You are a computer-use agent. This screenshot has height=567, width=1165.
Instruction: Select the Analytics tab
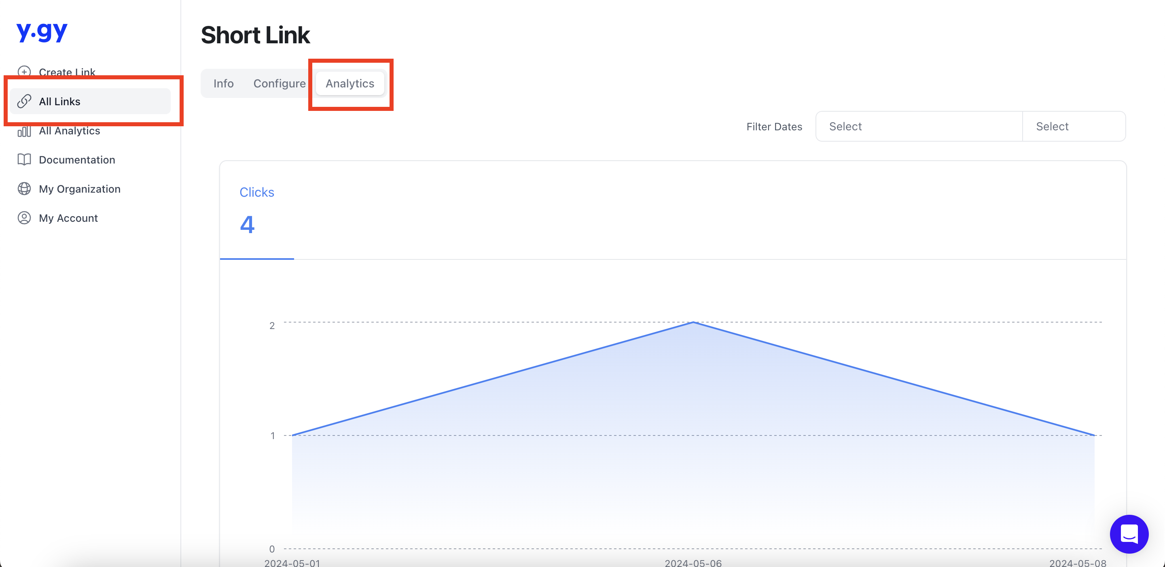[x=349, y=83]
